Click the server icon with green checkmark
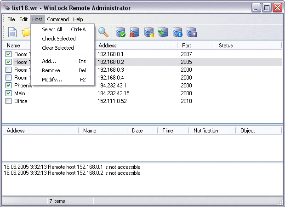The width and height of the screenshot is (285, 207). tap(120, 32)
